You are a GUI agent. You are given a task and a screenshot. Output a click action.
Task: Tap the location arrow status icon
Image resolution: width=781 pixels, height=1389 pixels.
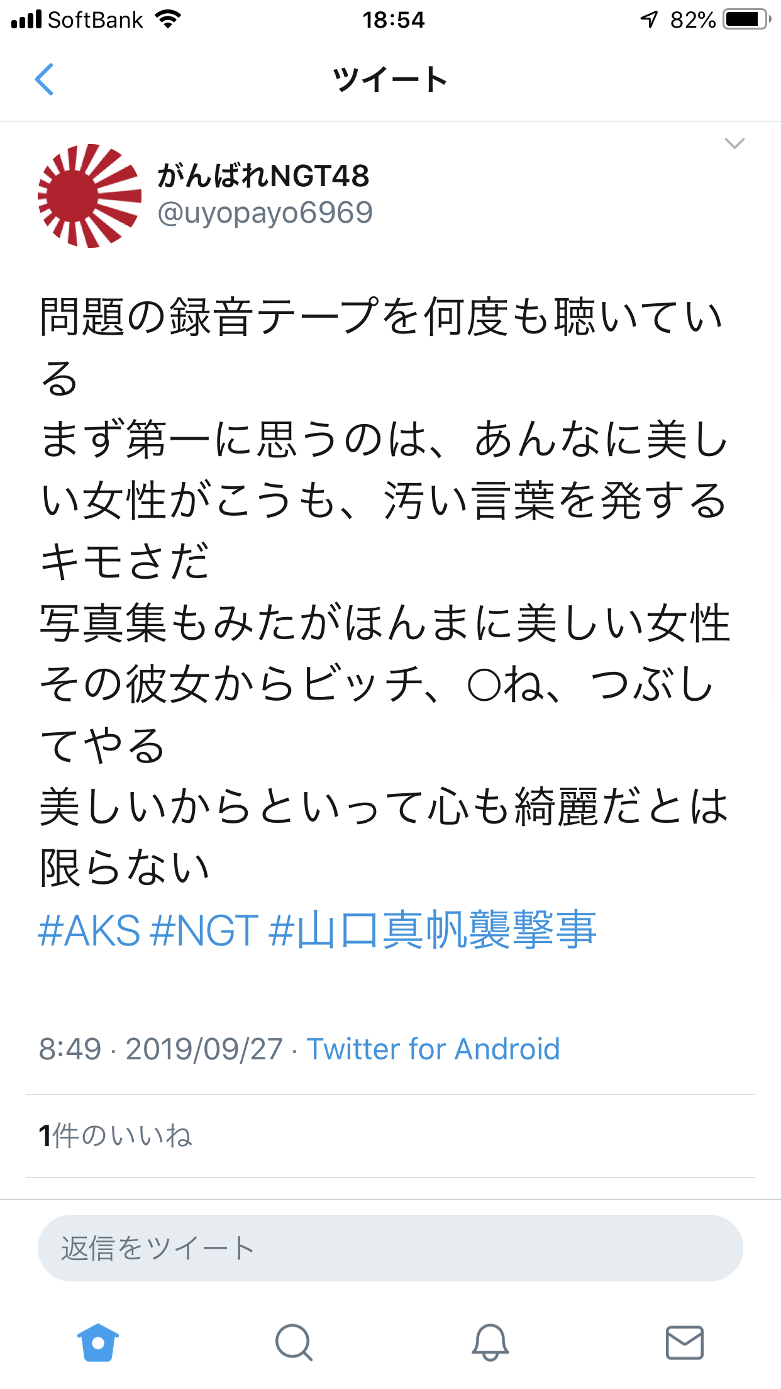tap(649, 20)
